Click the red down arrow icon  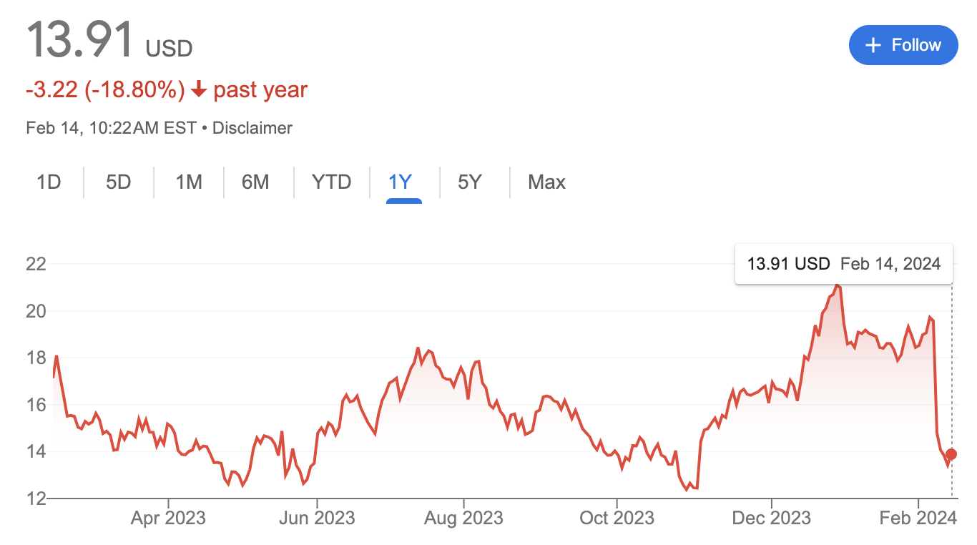199,90
